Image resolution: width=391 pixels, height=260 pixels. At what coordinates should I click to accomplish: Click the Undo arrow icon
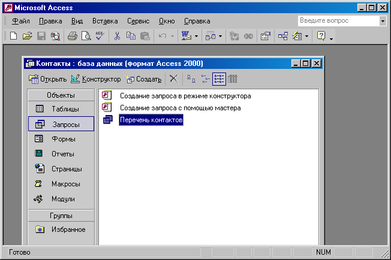(x=163, y=36)
